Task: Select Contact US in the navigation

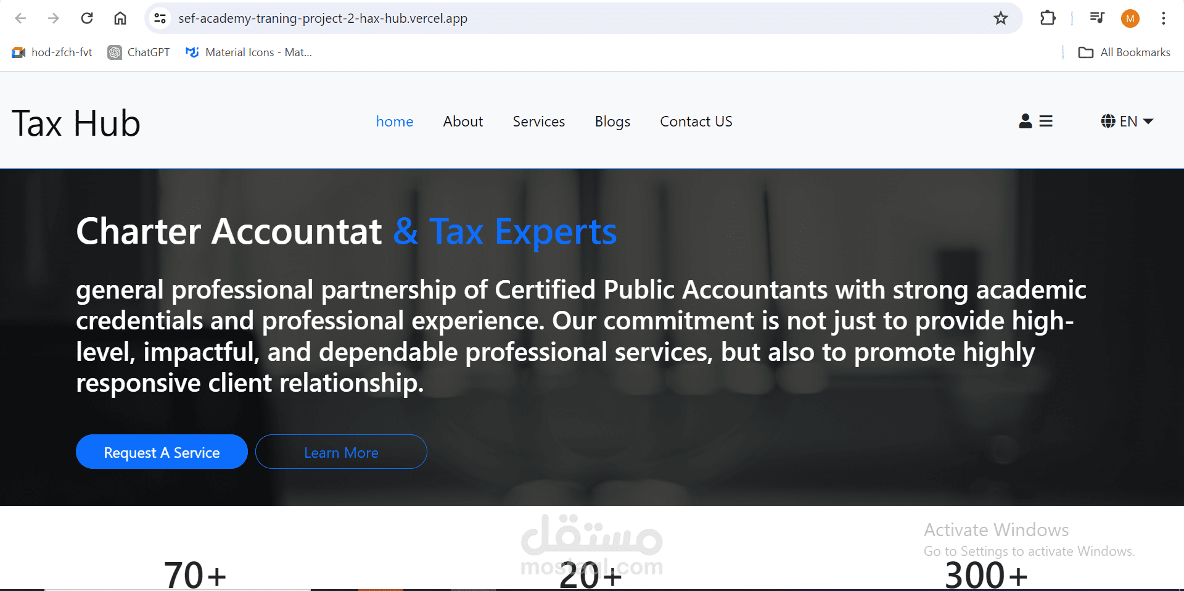Action: pos(696,122)
